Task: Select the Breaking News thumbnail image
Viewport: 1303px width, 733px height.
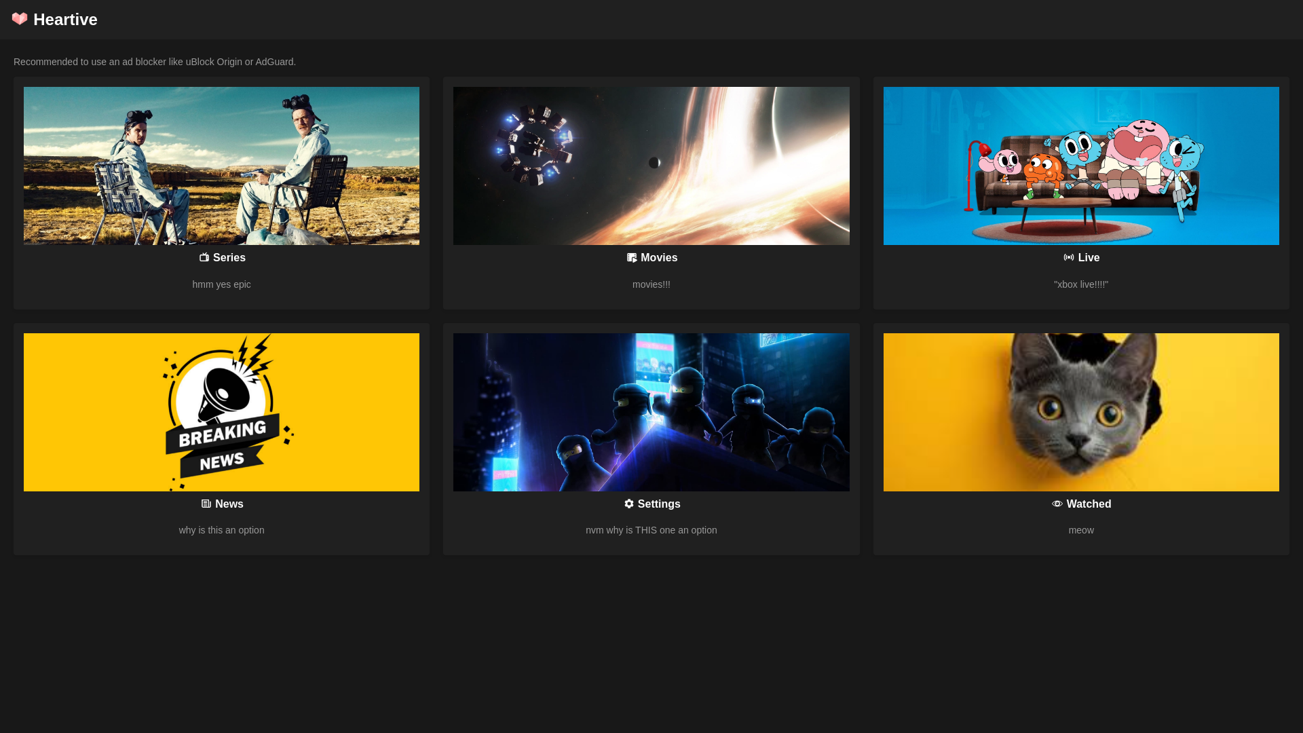Action: pos(221,412)
